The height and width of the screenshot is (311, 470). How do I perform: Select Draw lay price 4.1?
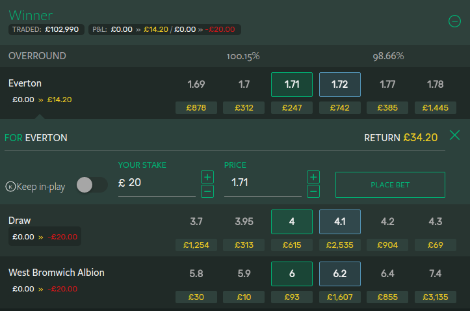(339, 222)
